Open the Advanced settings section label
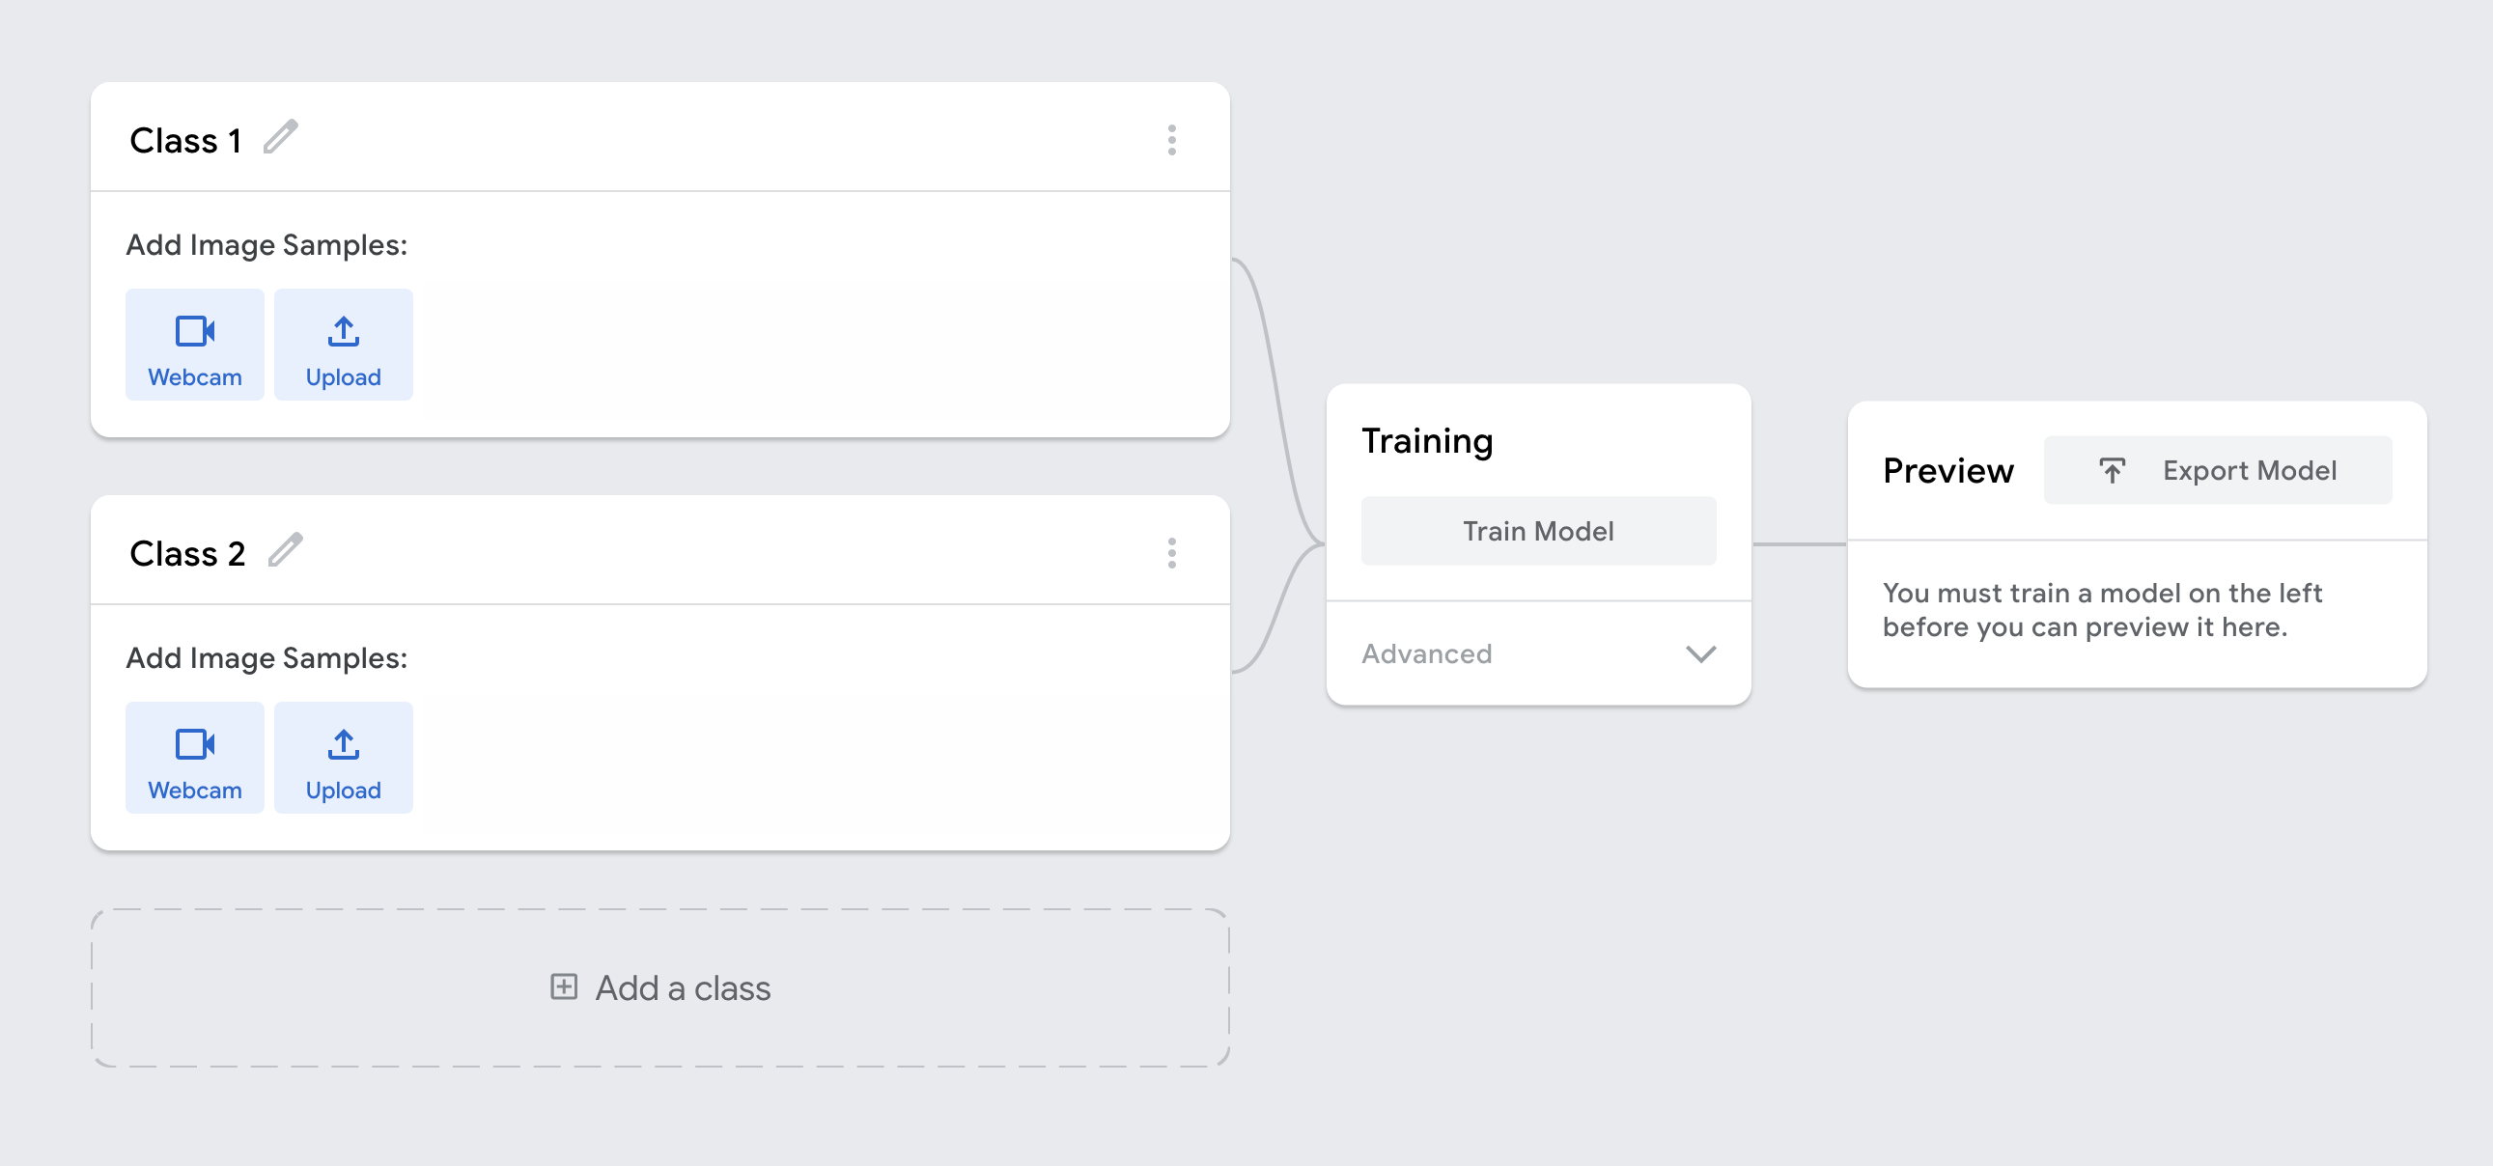This screenshot has width=2493, height=1166. coord(1426,654)
